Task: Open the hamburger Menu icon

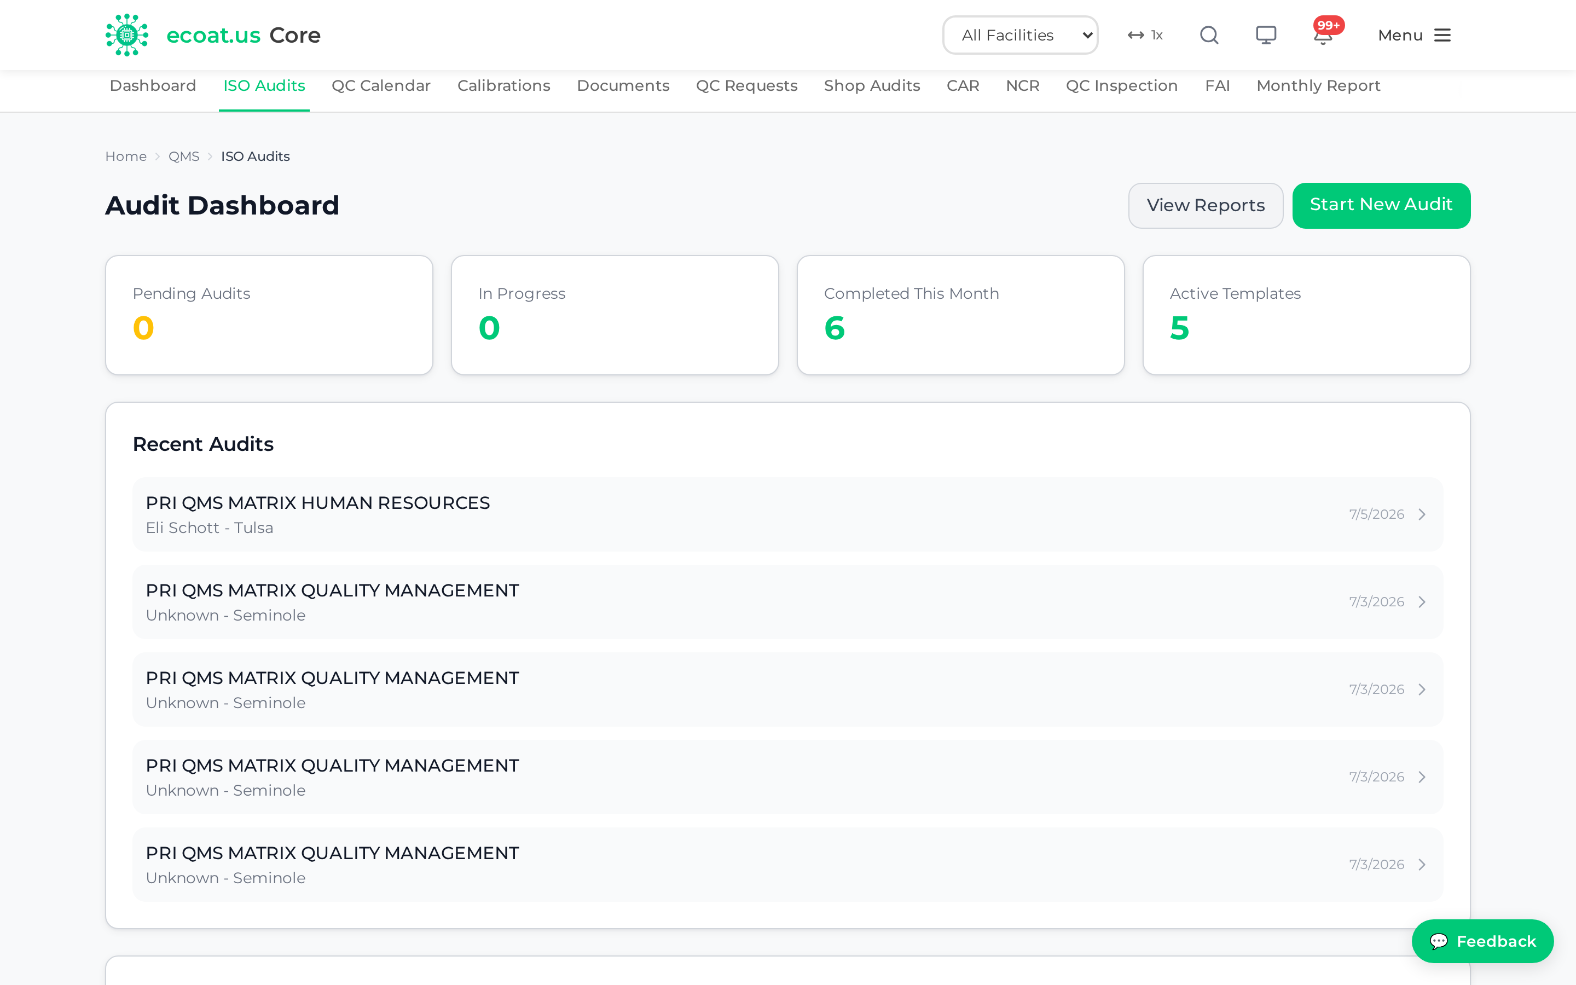Action: click(1442, 35)
